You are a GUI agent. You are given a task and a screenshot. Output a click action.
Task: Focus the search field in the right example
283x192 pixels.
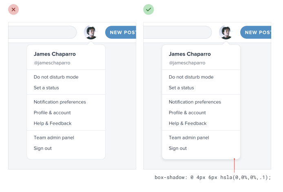click(x=177, y=32)
